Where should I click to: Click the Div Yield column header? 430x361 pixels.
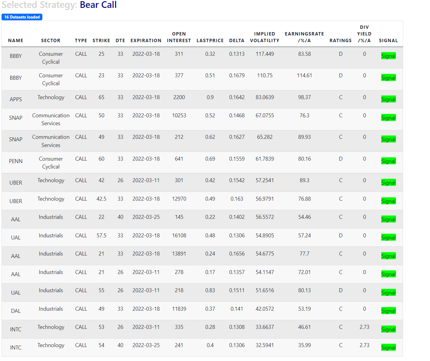364,34
